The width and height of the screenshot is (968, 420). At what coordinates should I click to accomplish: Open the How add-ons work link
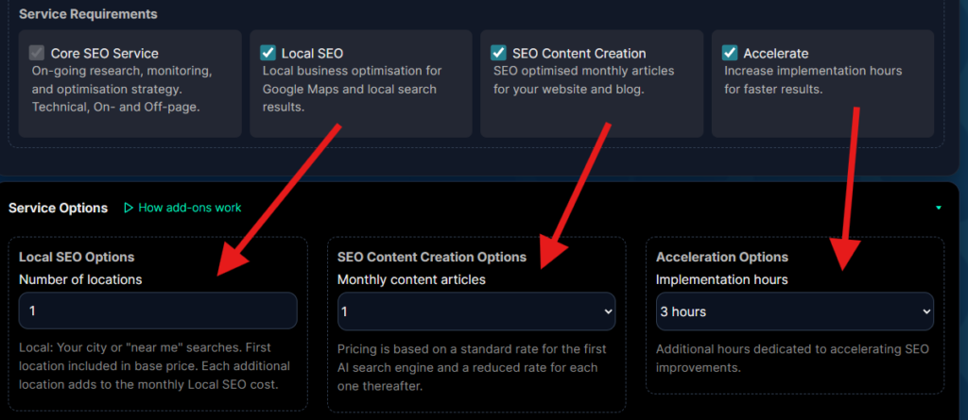(189, 208)
